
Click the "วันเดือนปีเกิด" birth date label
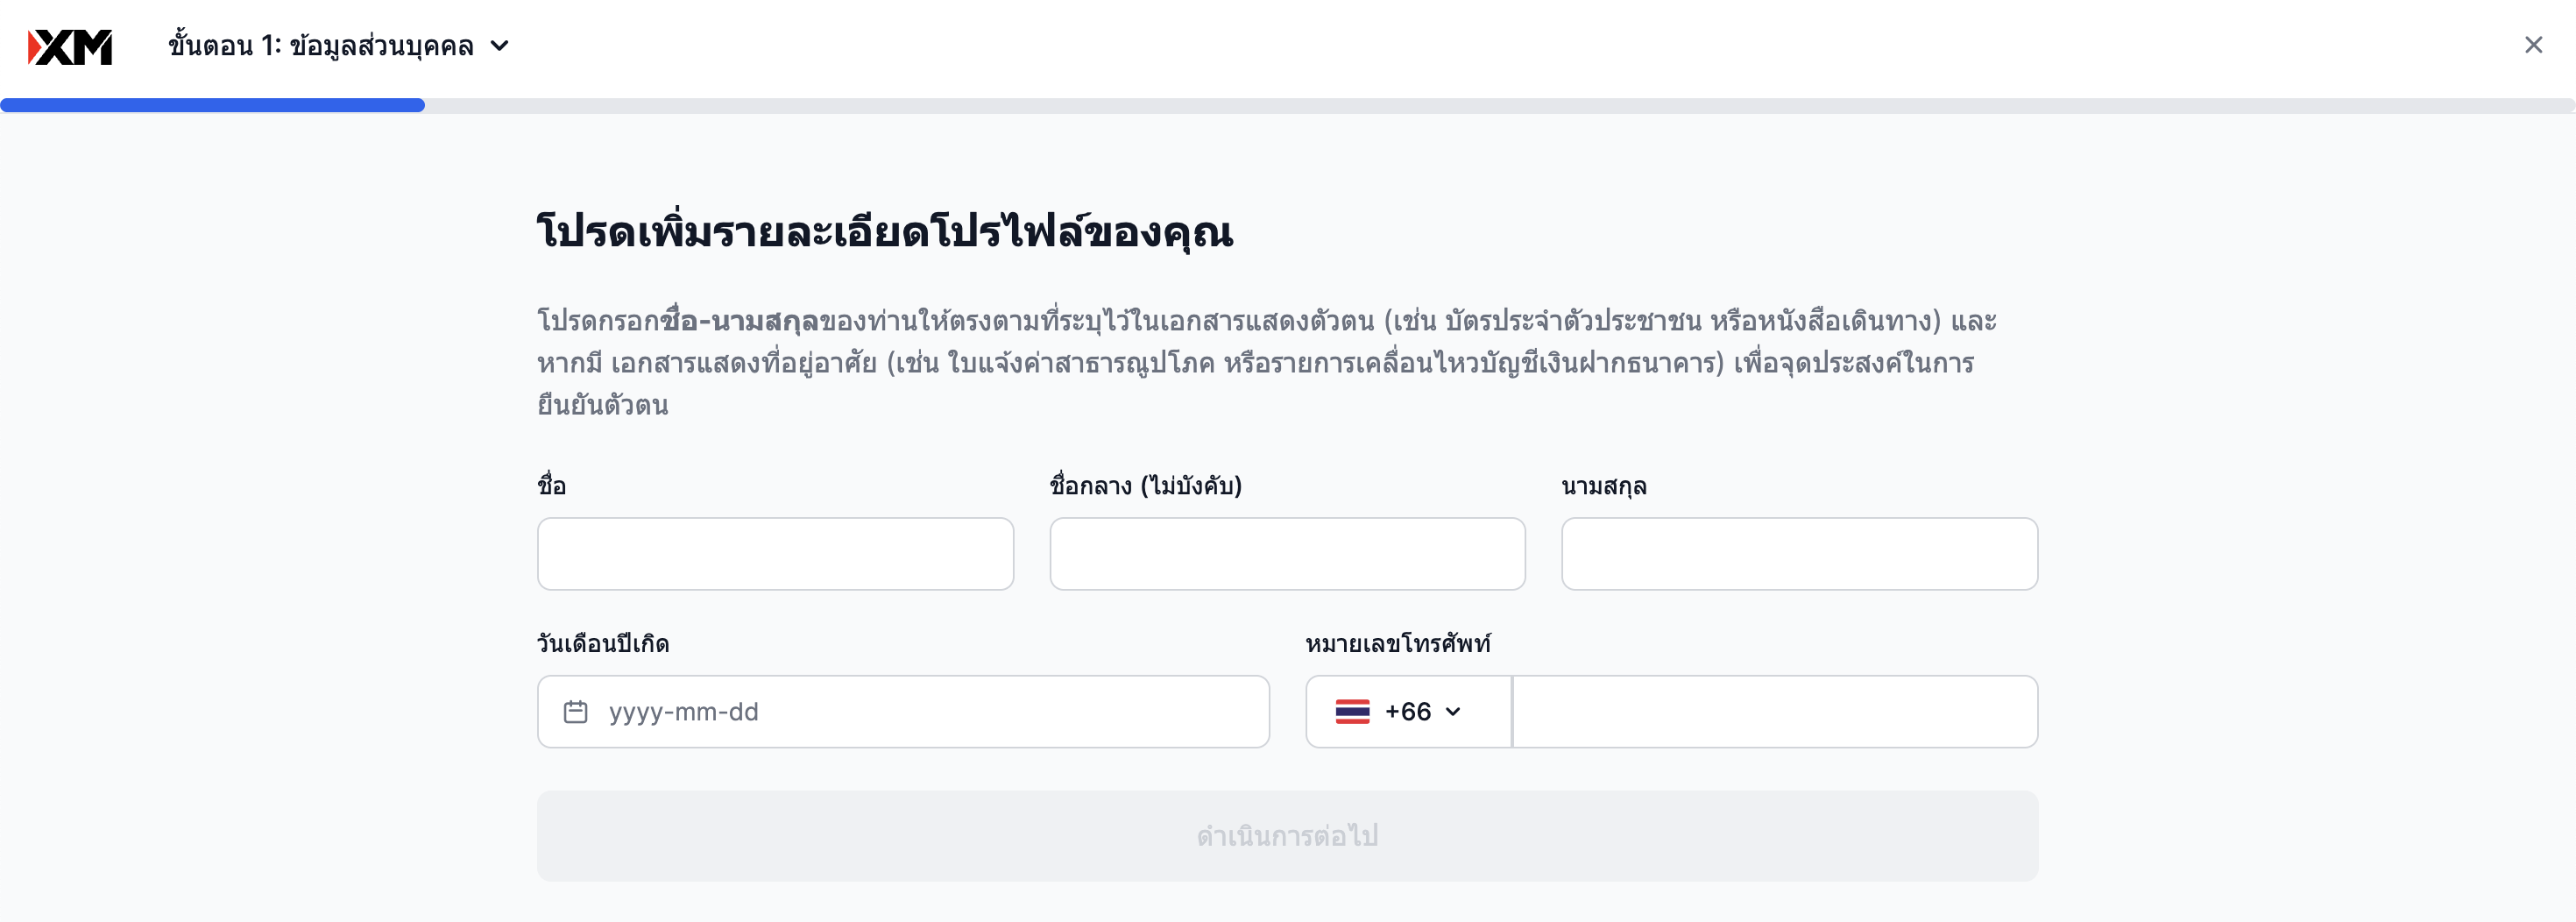[x=603, y=644]
